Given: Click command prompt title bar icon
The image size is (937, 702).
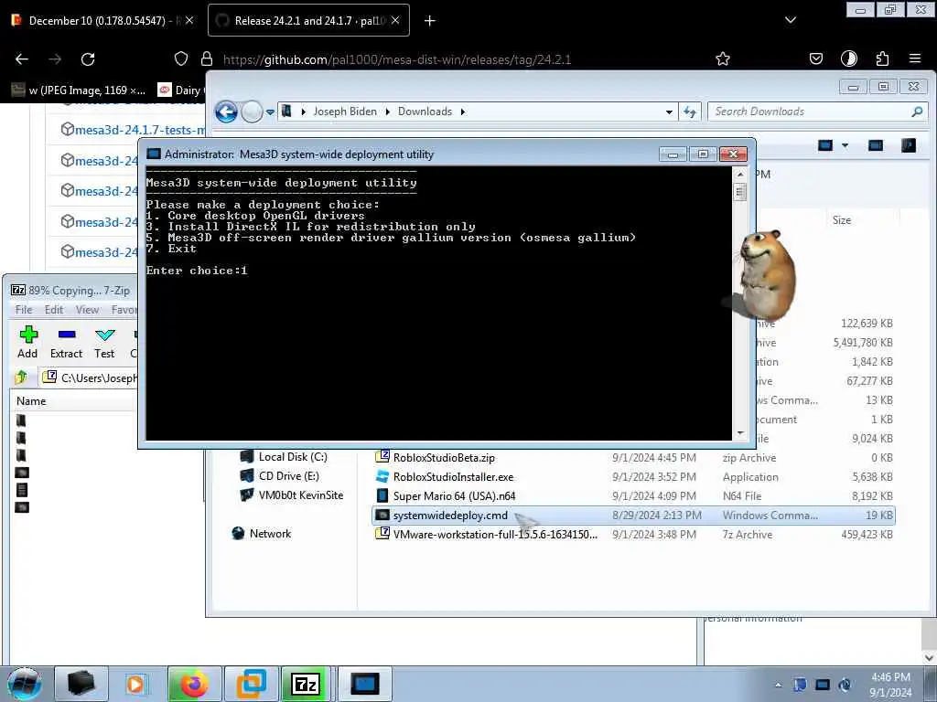Looking at the screenshot, I should 154,154.
